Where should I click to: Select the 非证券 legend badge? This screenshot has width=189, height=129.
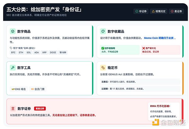[140, 11]
